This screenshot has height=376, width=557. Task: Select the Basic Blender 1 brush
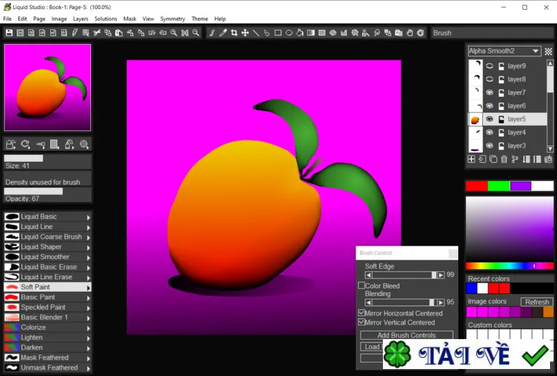tap(47, 318)
